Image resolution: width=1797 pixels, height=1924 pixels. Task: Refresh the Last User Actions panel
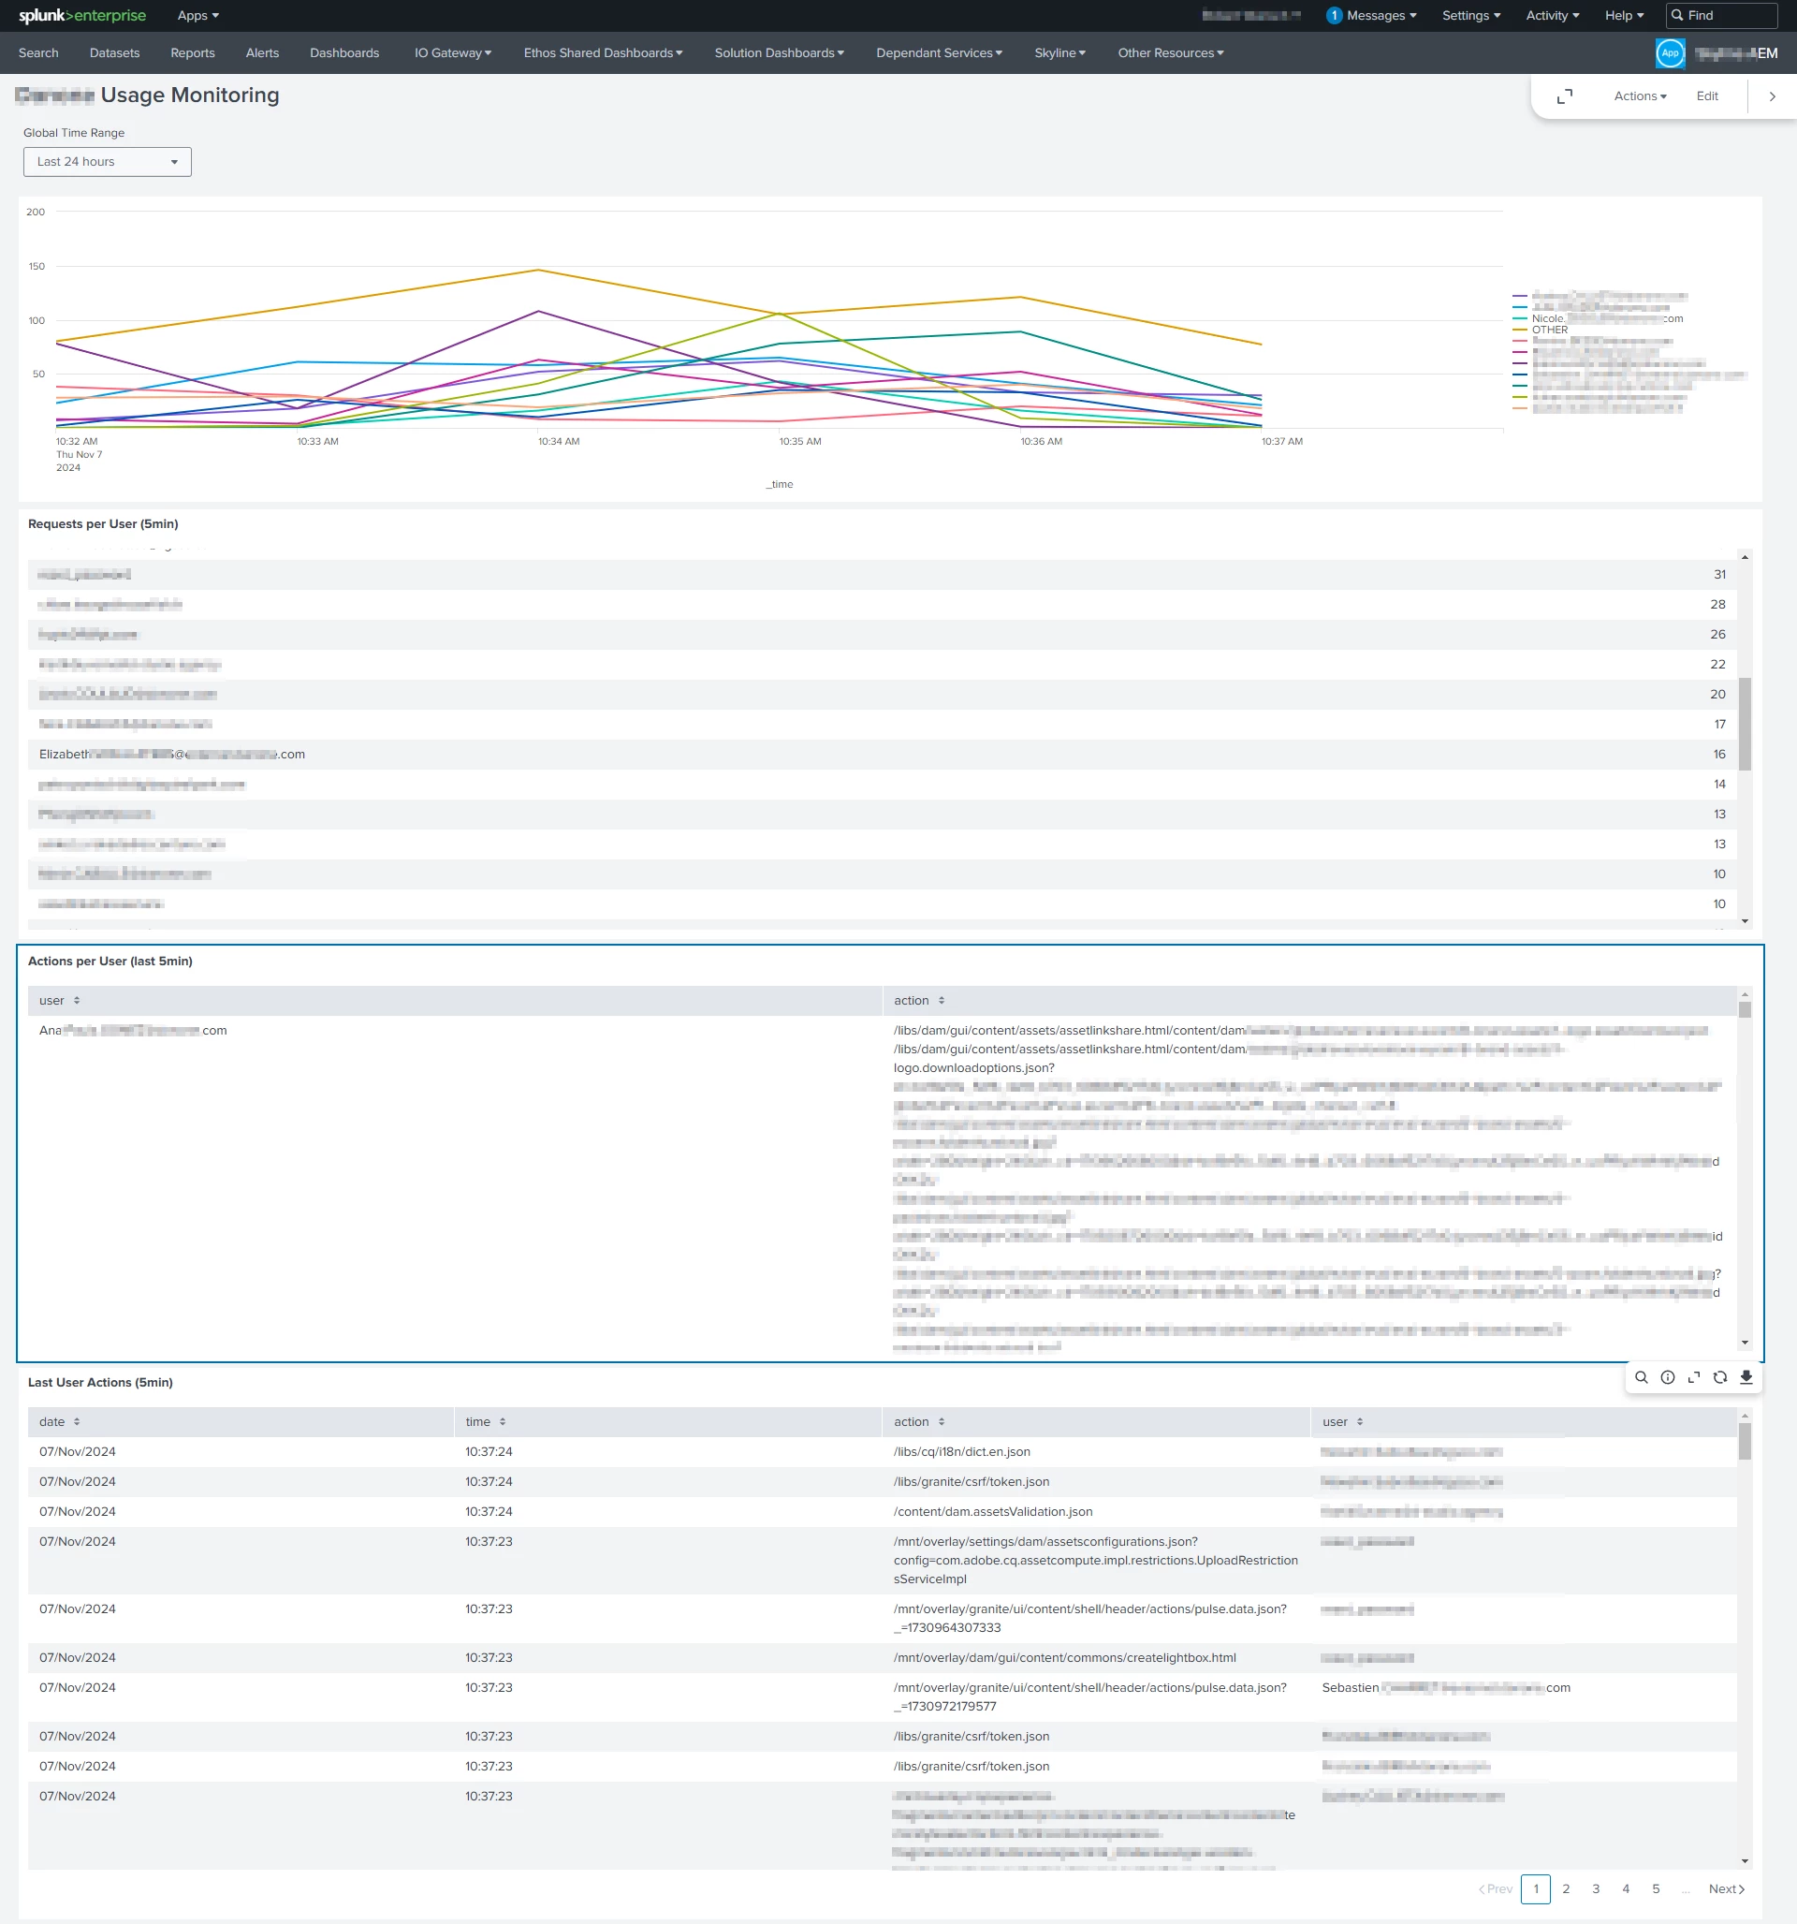click(1719, 1377)
